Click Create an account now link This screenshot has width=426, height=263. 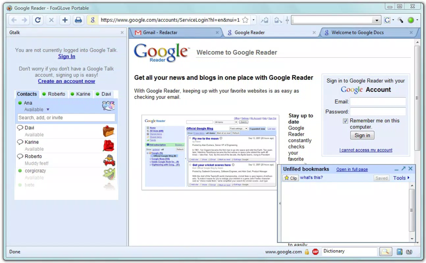(x=67, y=81)
